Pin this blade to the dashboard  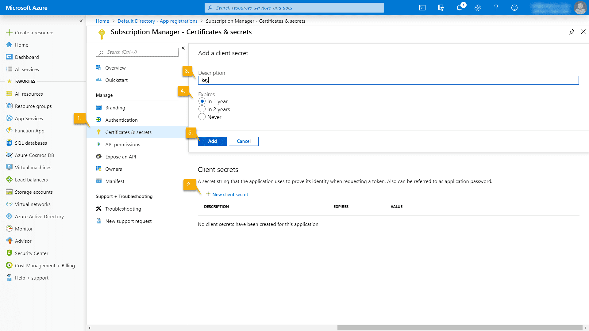tap(572, 32)
